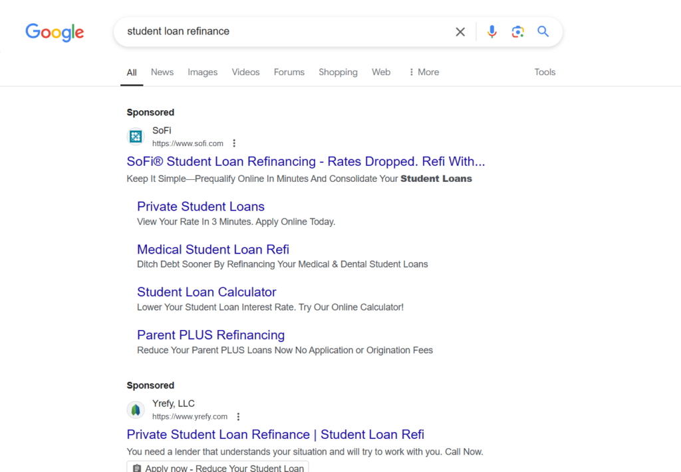Switch to the Web tab
Image resolution: width=681 pixels, height=472 pixels.
(x=381, y=72)
